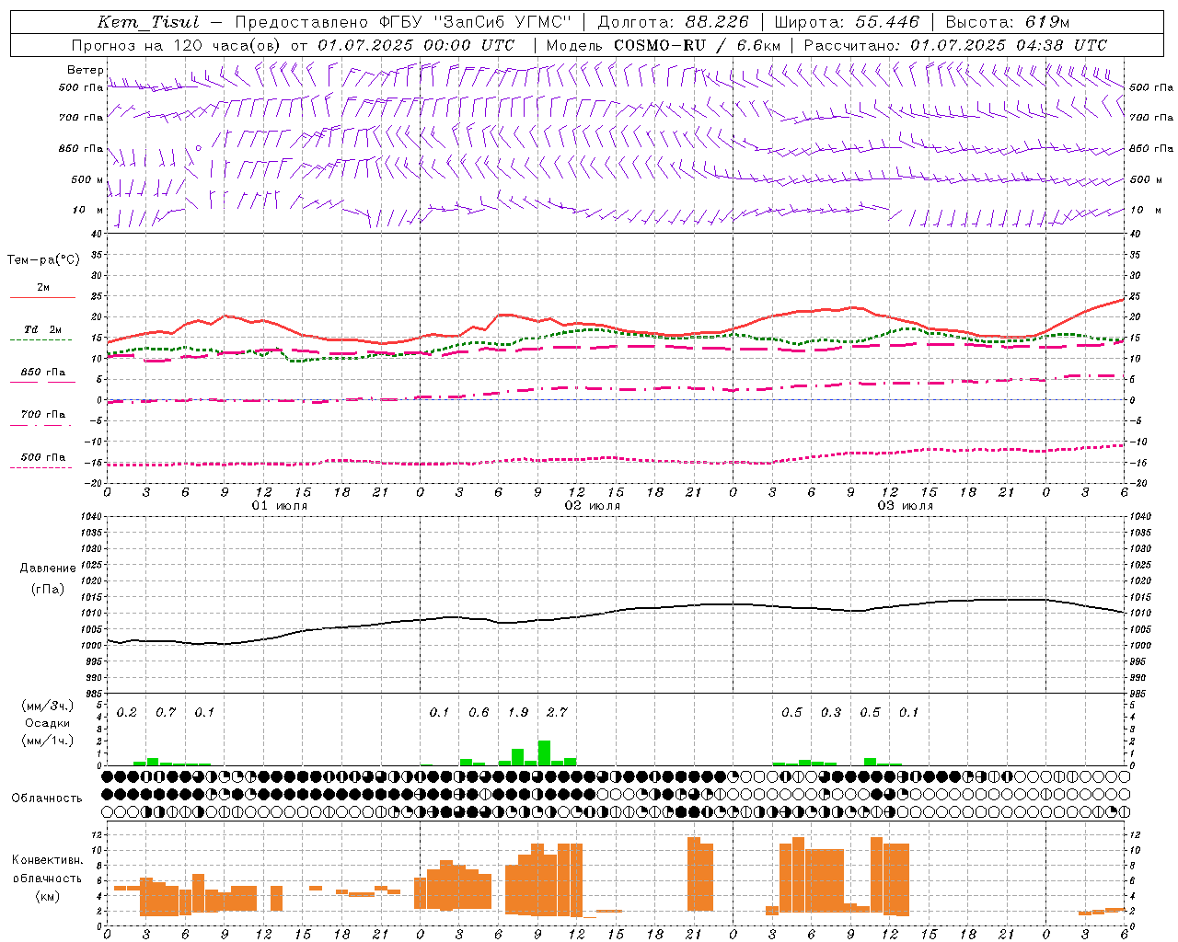
Task: Select 'Прогноз на 120 часа(ов)' forecast text
Action: (x=177, y=45)
